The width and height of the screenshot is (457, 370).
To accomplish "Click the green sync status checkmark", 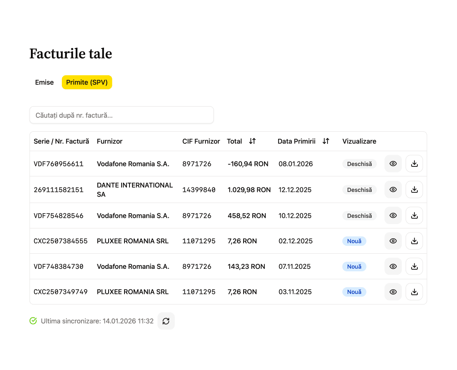I will click(33, 321).
